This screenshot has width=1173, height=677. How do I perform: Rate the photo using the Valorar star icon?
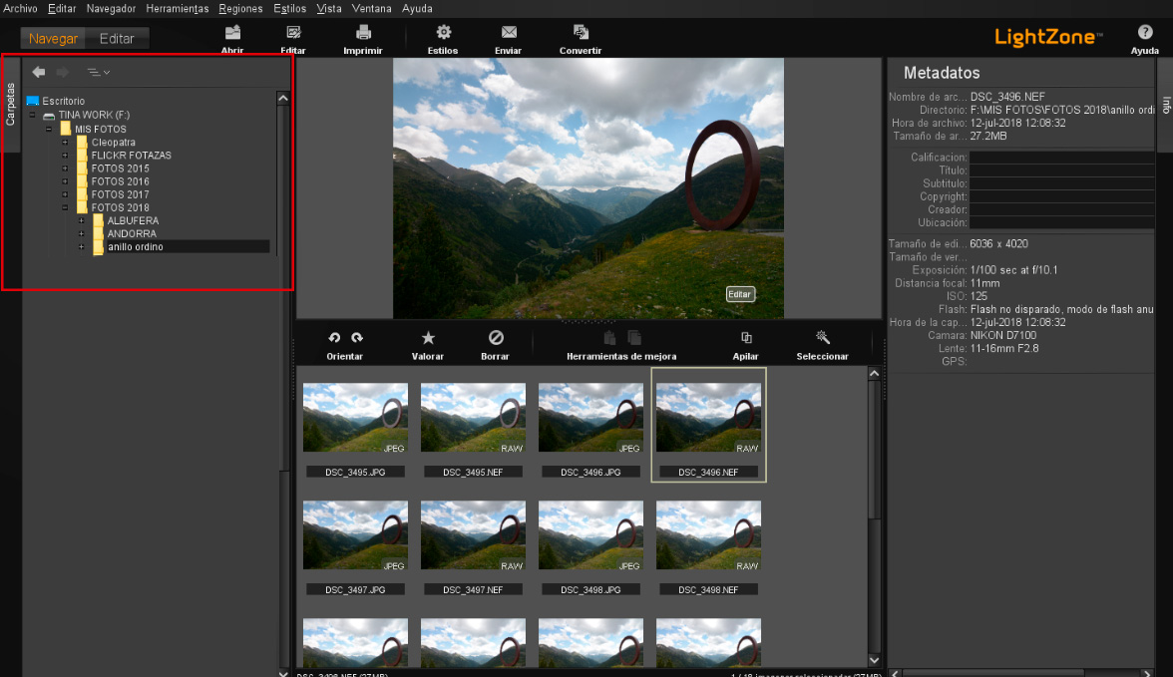pyautogui.click(x=428, y=337)
